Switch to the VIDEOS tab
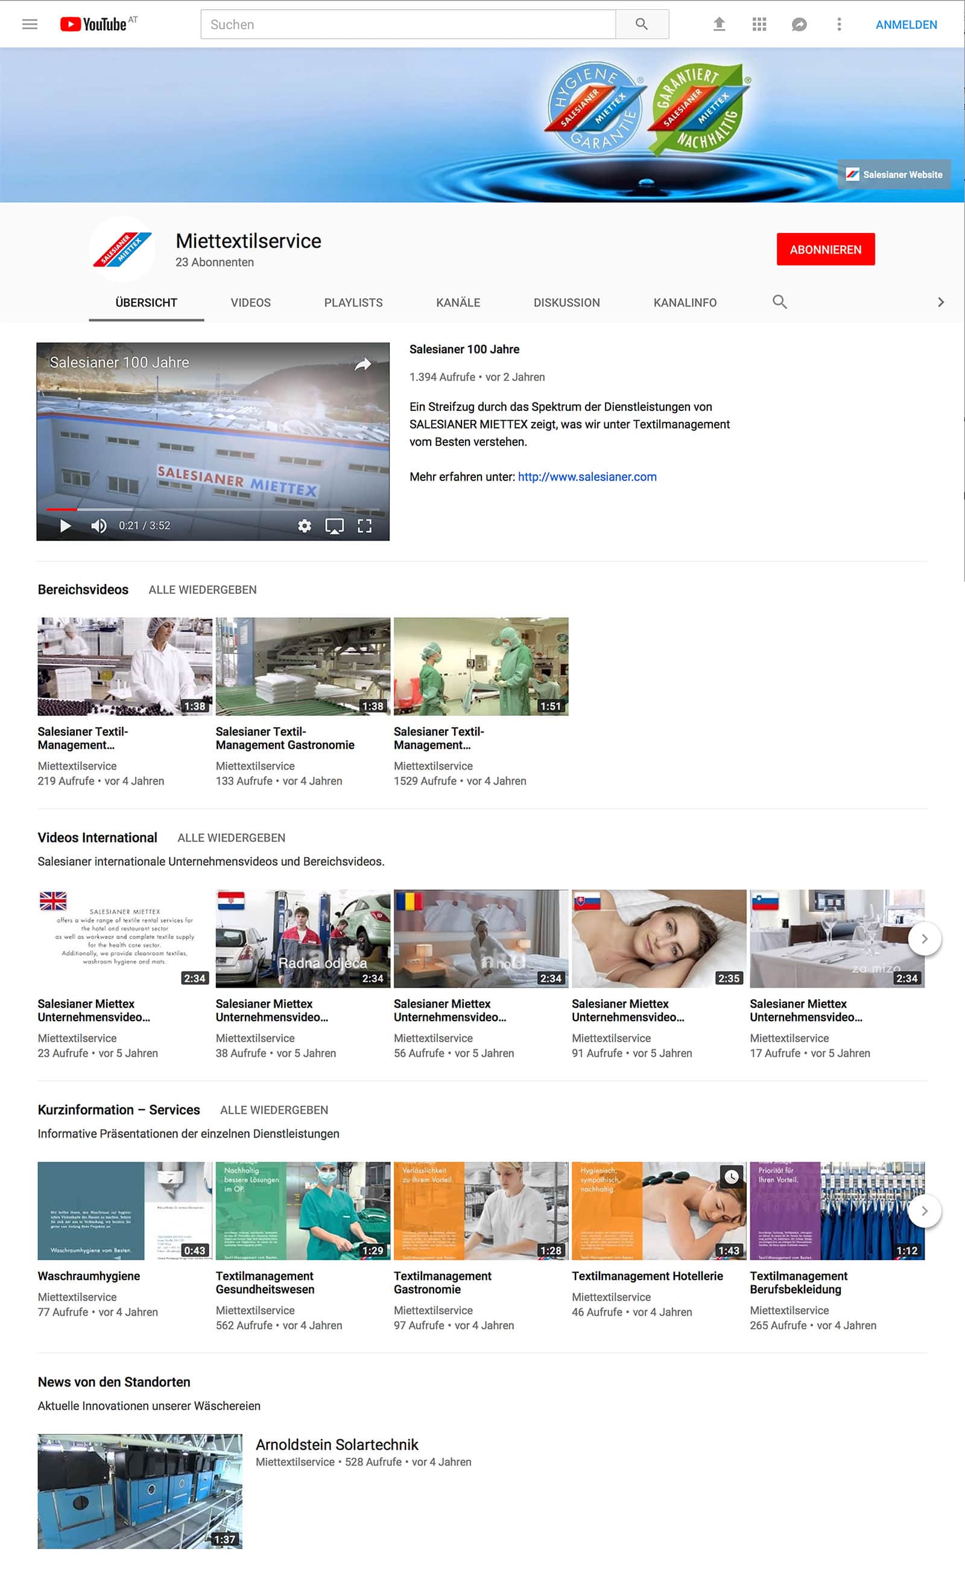 251,303
